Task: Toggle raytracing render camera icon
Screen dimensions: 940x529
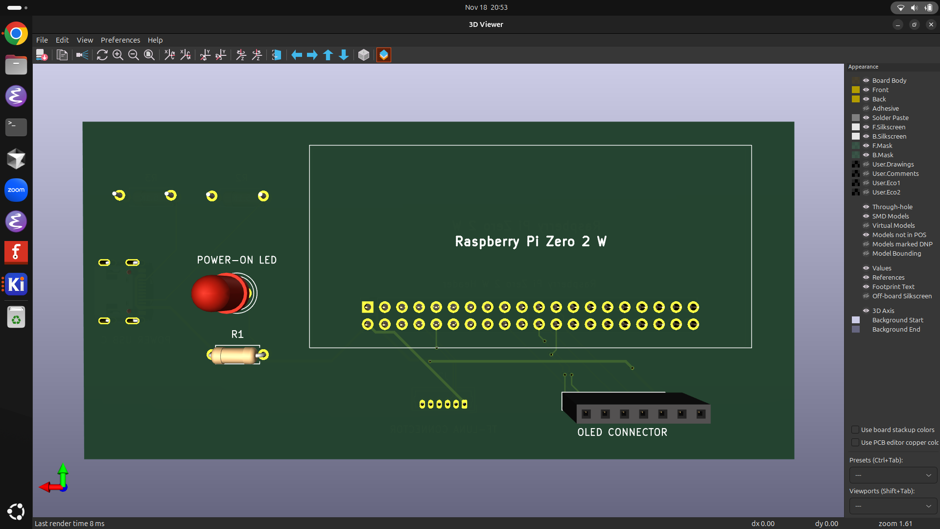Action: click(x=82, y=55)
